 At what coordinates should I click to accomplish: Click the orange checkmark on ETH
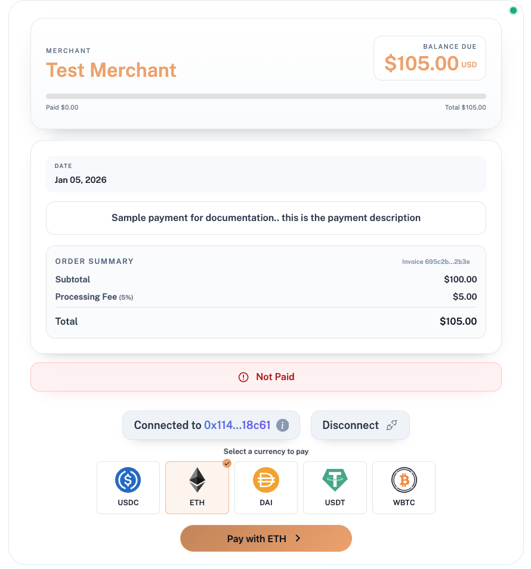coord(227,464)
